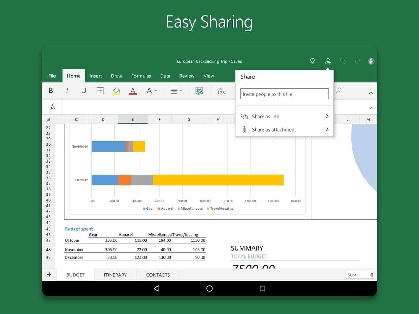The image size is (419, 314).
Task: Click the red font color icon
Action: 133,91
